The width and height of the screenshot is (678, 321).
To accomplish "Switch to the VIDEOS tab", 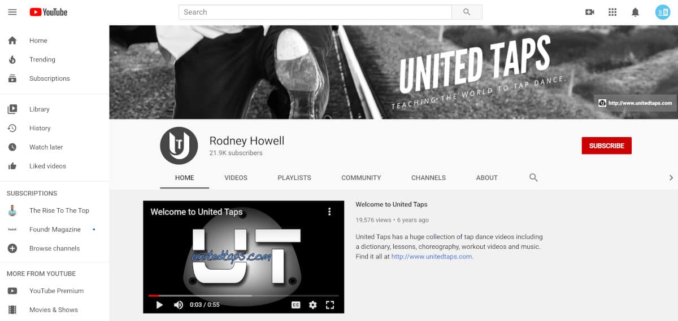I will 236,178.
